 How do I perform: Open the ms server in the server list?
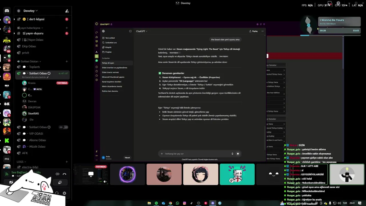[x=7, y=159]
